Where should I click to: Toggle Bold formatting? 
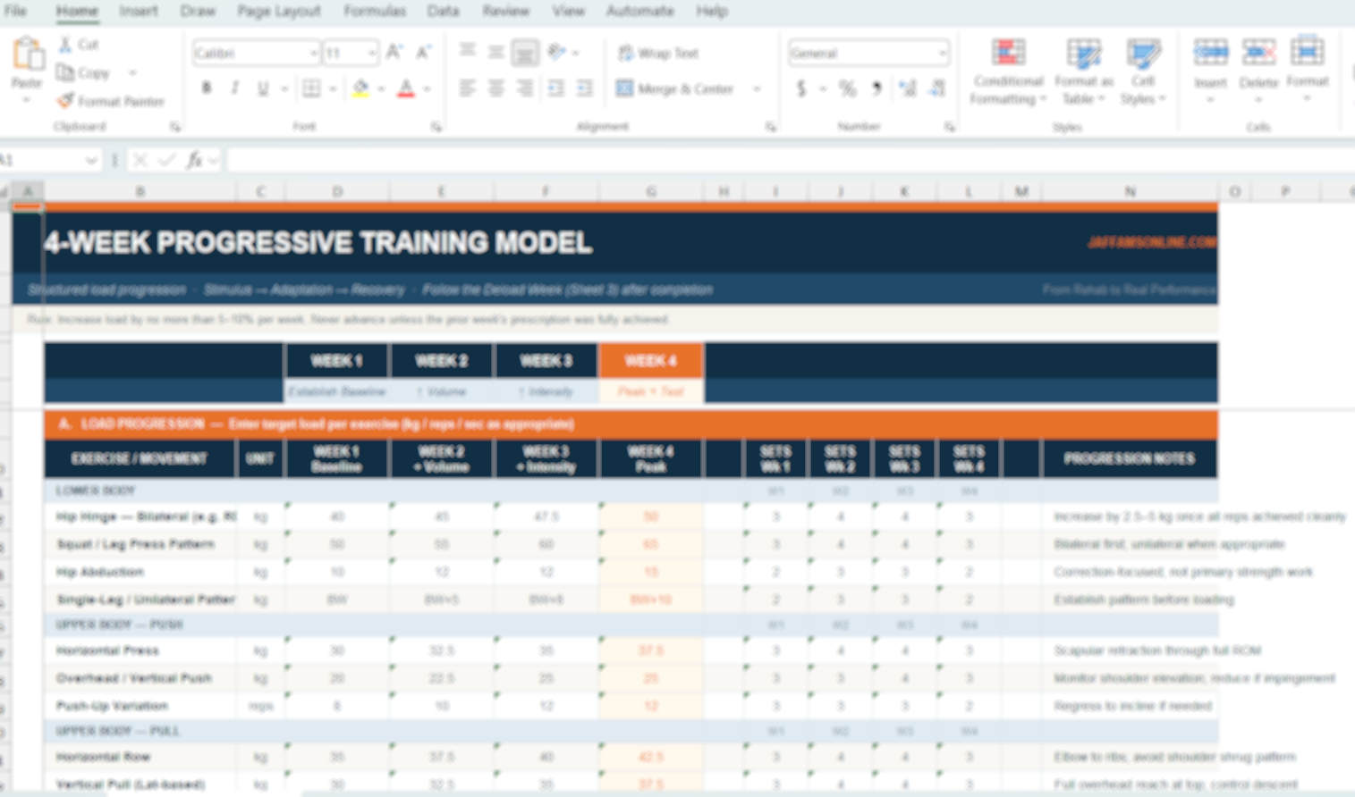pyautogui.click(x=207, y=88)
